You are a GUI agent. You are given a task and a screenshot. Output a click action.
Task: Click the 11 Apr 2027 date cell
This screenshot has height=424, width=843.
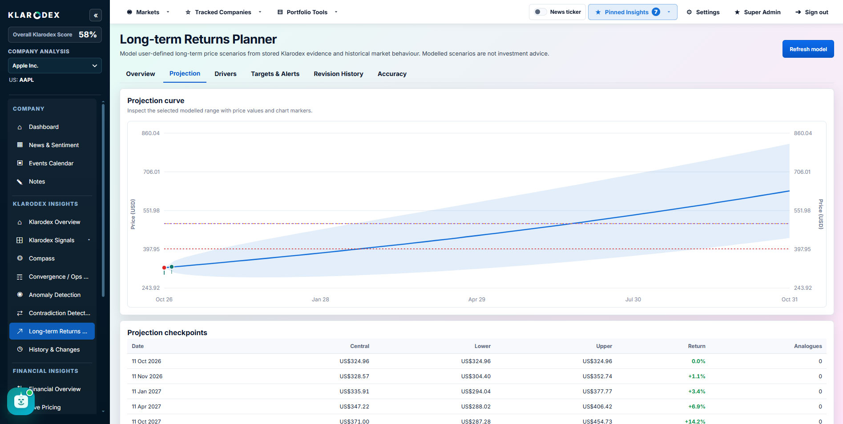click(x=146, y=407)
